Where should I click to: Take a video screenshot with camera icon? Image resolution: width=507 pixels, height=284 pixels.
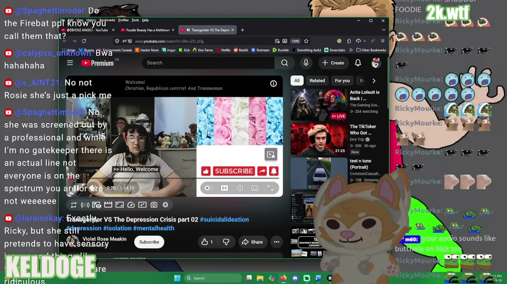(x=154, y=205)
